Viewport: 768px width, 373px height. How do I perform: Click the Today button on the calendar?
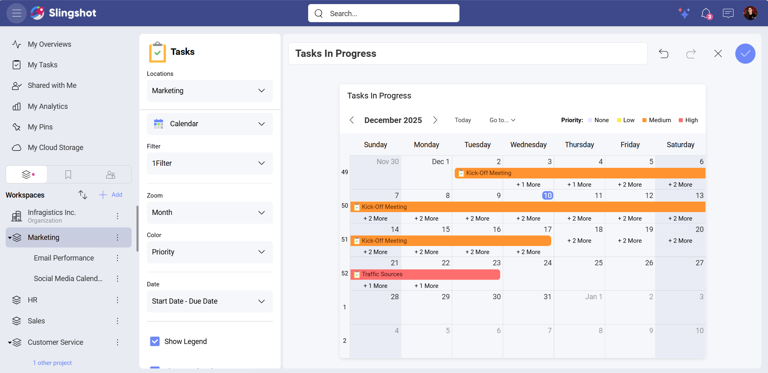pyautogui.click(x=463, y=120)
